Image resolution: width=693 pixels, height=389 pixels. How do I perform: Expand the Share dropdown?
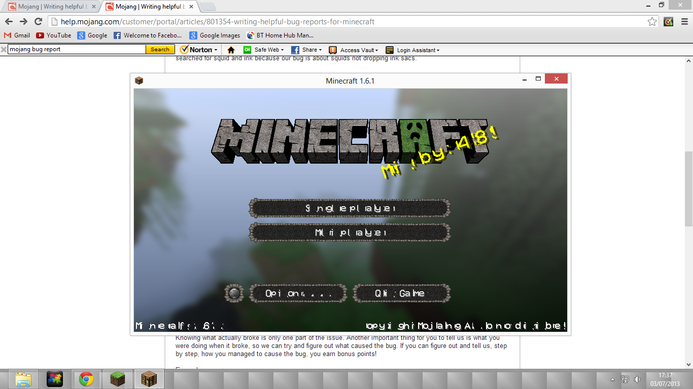coord(306,50)
